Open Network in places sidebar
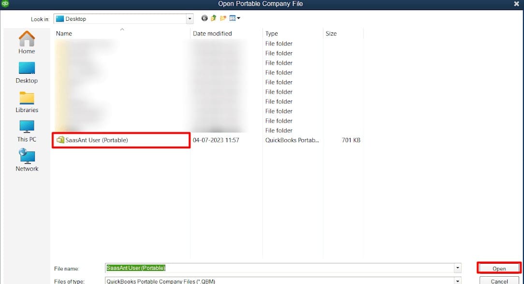The width and height of the screenshot is (524, 284). [x=27, y=160]
